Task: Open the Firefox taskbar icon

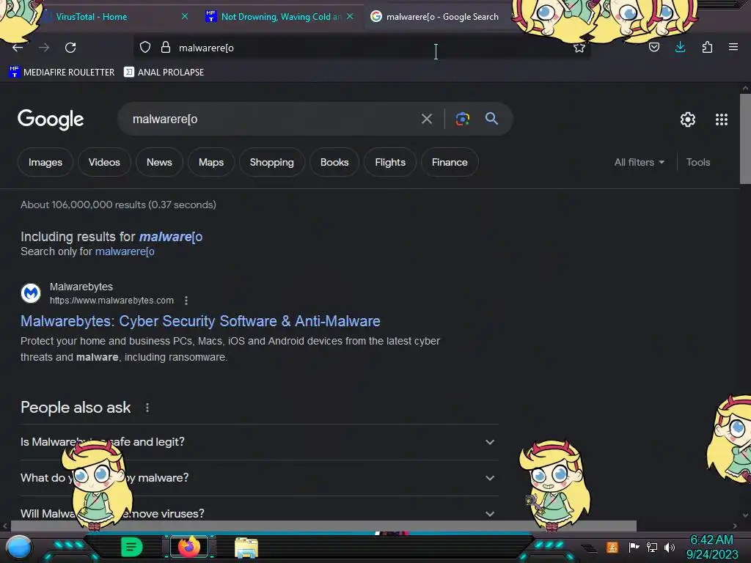Action: tap(188, 547)
